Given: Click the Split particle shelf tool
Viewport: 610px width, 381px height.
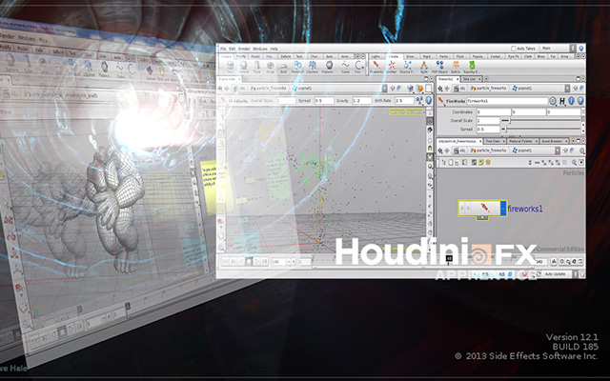Looking at the screenshot, I should coord(424,67).
